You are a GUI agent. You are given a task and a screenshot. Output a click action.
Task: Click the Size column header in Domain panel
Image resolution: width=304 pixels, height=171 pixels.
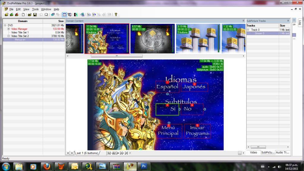[x=54, y=21]
